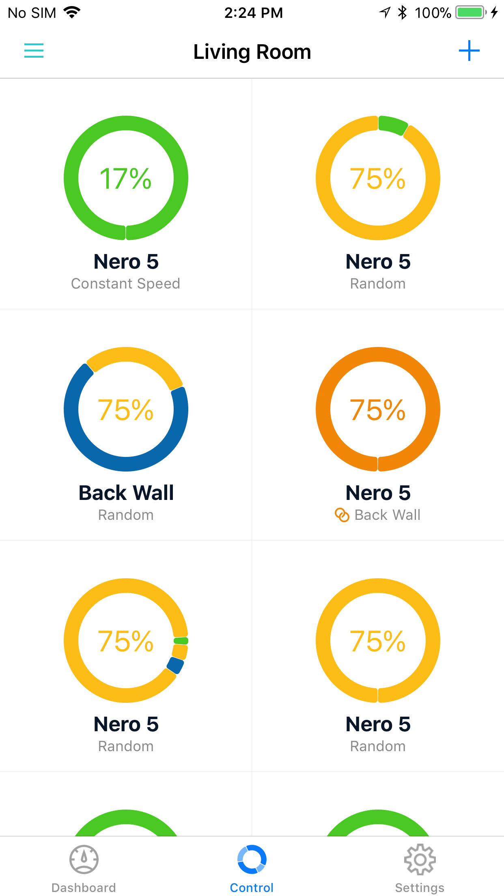Tap the linked group icon beside Back Wall

[x=342, y=515]
